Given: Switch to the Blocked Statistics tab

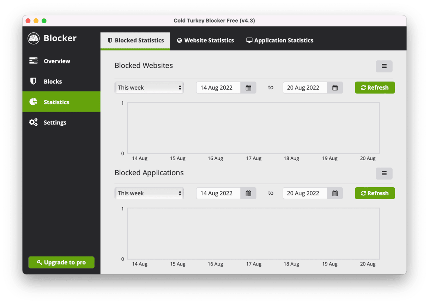Looking at the screenshot, I should tap(135, 41).
